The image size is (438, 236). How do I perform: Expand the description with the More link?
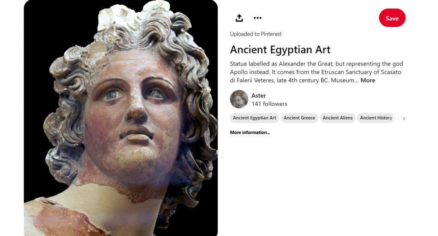[367, 80]
